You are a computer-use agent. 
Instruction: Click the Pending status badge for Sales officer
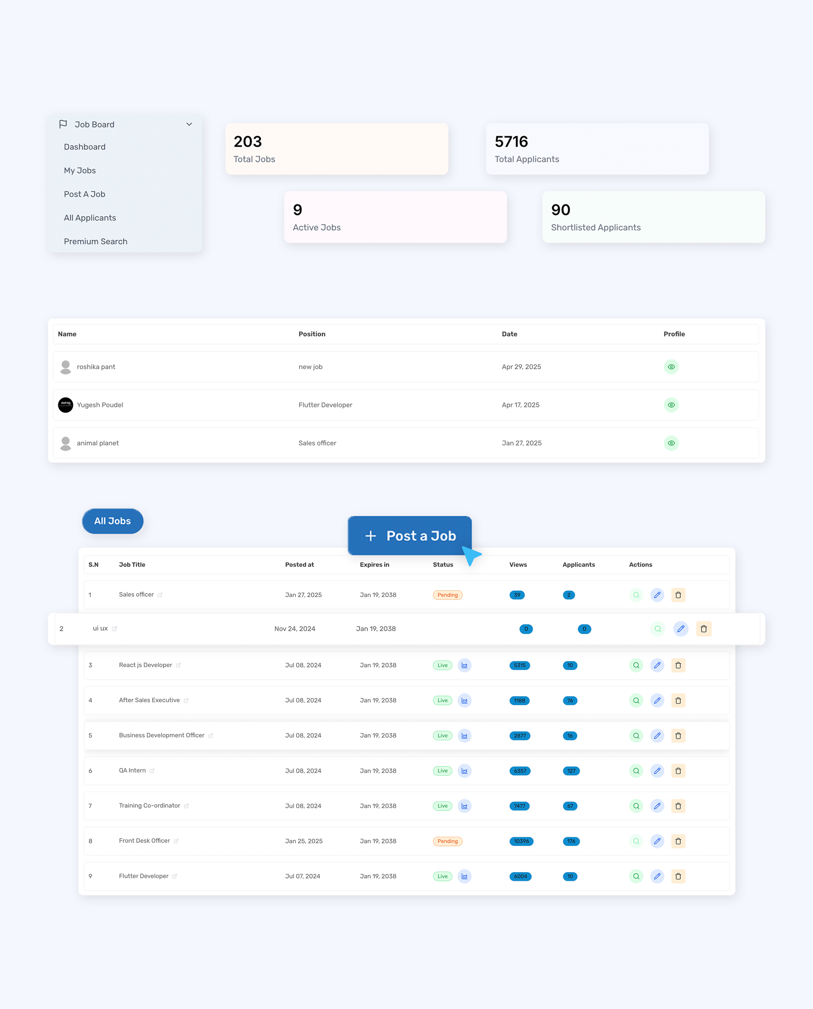[447, 595]
